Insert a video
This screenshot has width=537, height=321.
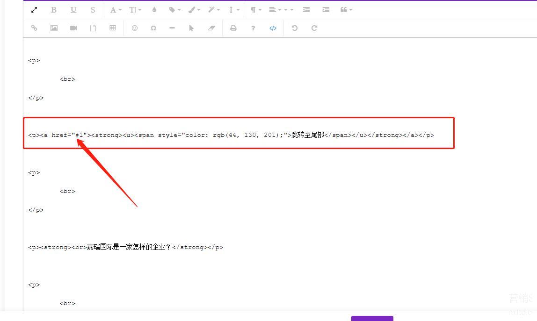pyautogui.click(x=73, y=28)
